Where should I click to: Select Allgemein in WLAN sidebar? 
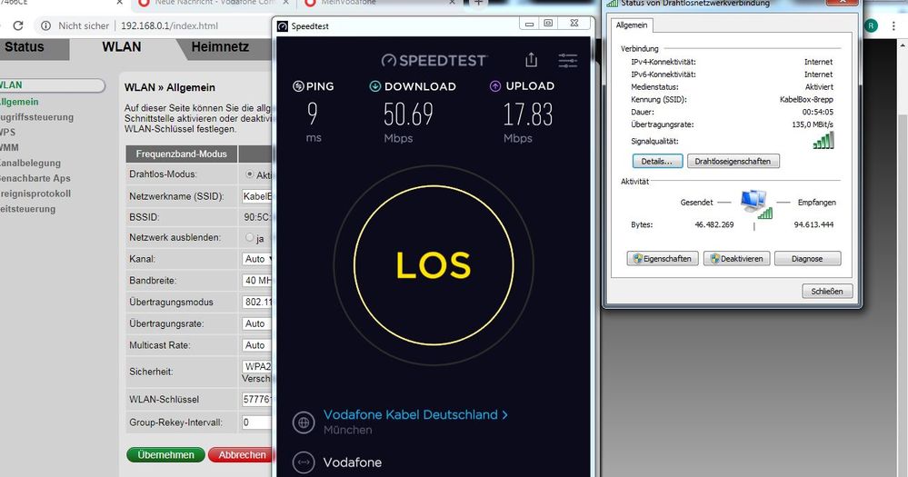tap(19, 102)
